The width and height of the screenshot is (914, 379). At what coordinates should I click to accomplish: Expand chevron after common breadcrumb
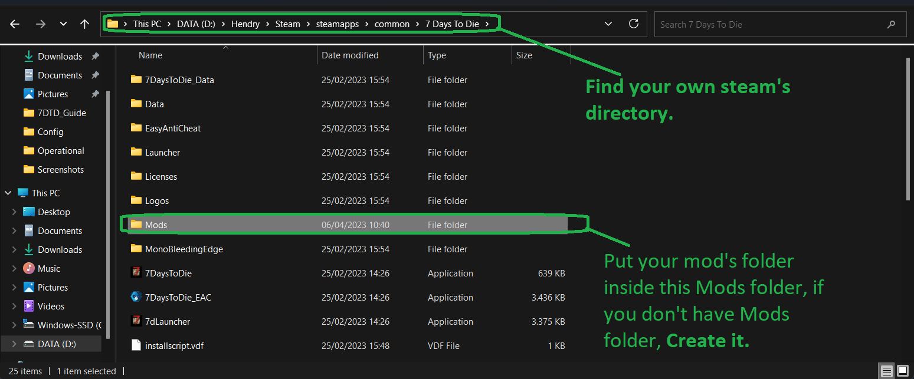pyautogui.click(x=417, y=24)
